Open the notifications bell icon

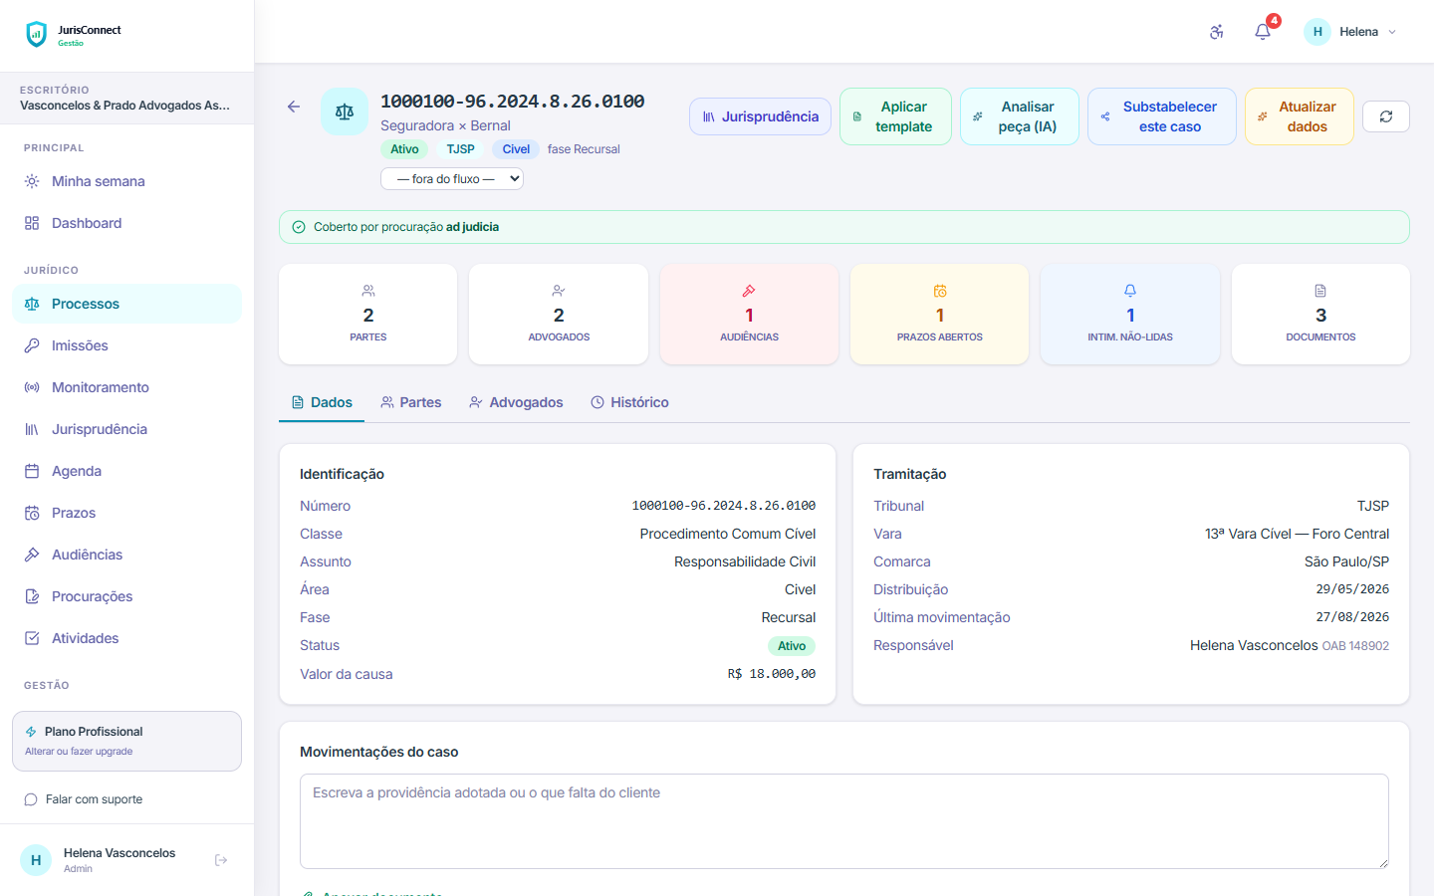[1263, 32]
